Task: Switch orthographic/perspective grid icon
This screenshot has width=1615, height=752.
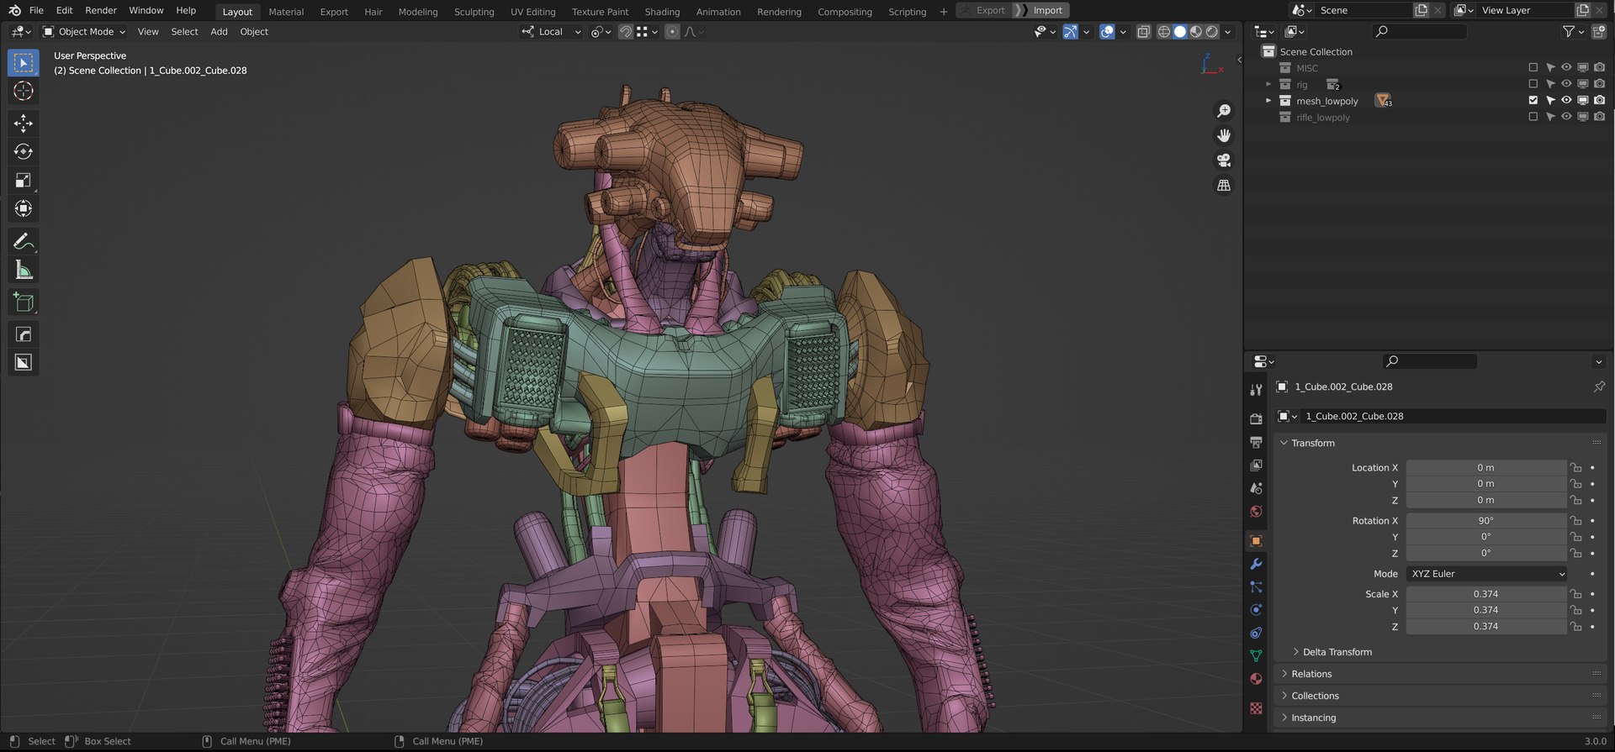Action: point(1224,185)
